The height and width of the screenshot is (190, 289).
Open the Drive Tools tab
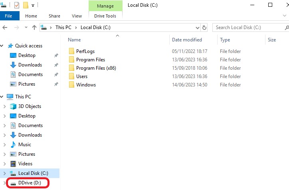pos(105,16)
